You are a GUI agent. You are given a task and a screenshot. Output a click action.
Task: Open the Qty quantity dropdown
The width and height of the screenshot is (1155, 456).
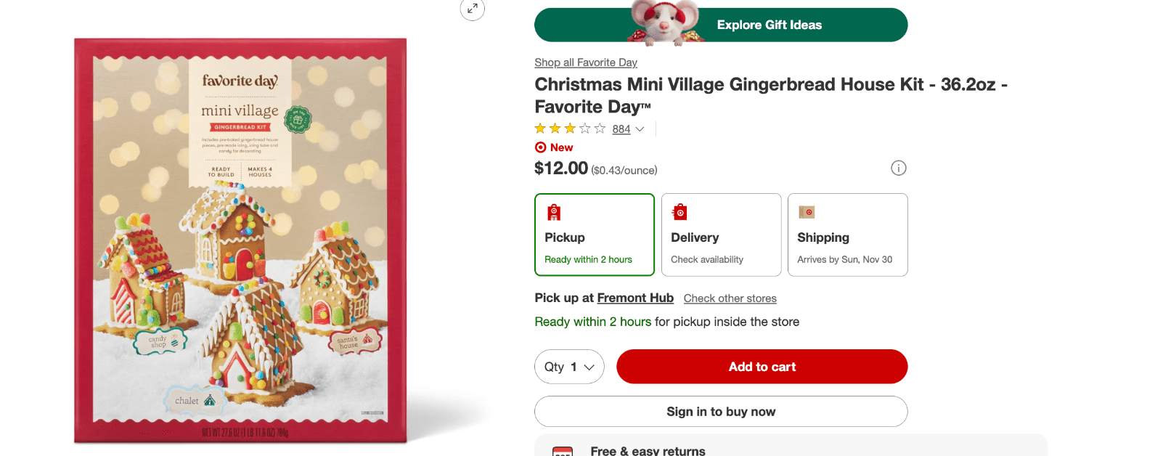[569, 367]
